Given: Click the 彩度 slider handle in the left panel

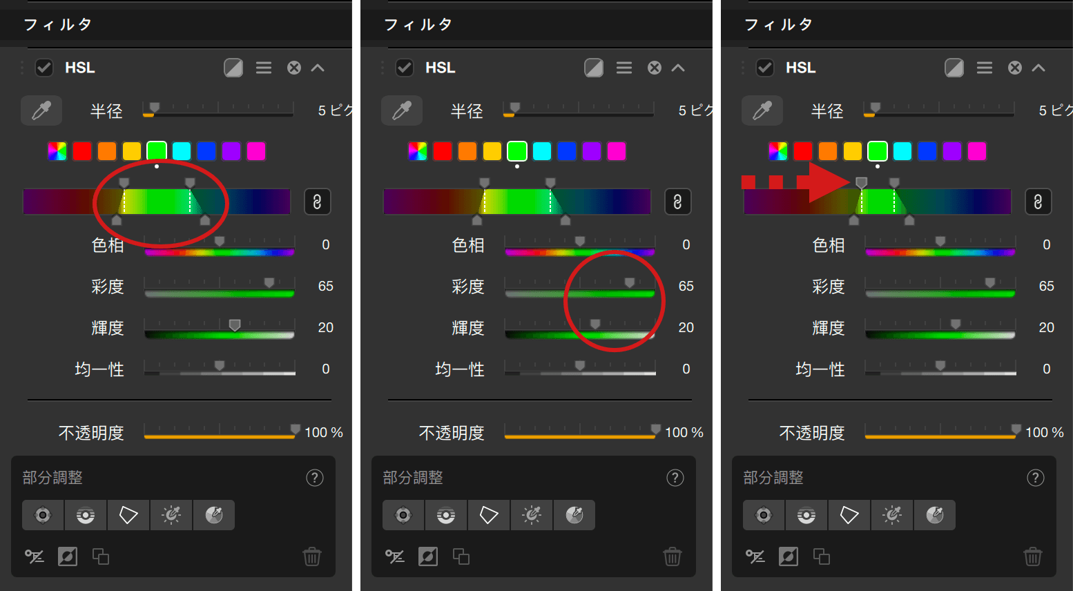Looking at the screenshot, I should [x=269, y=282].
